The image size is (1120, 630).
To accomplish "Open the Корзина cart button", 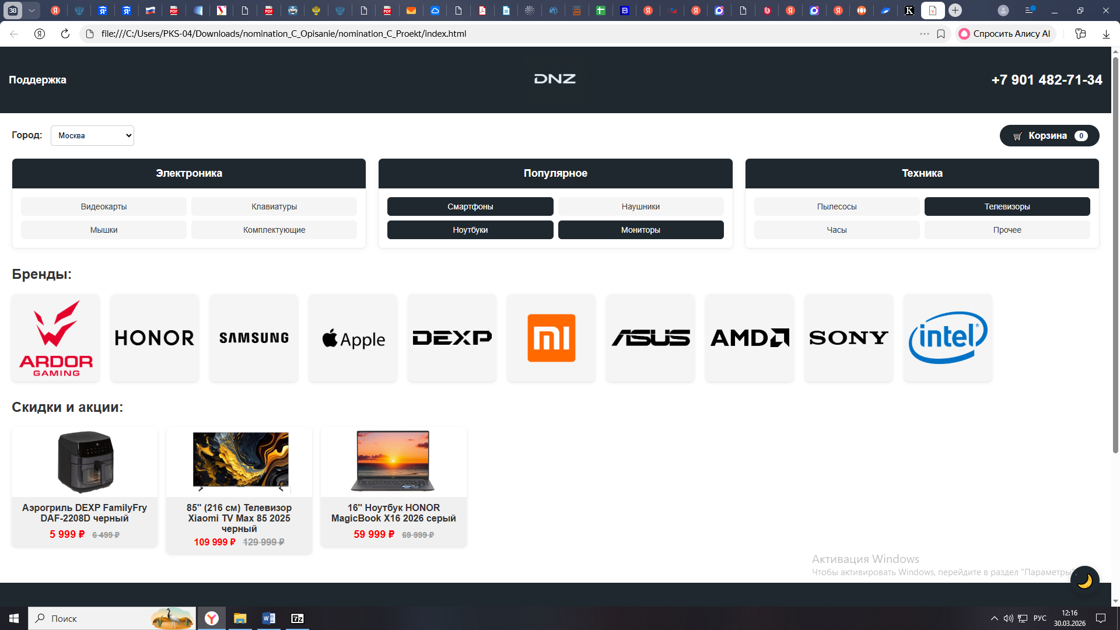I will pos(1049,135).
